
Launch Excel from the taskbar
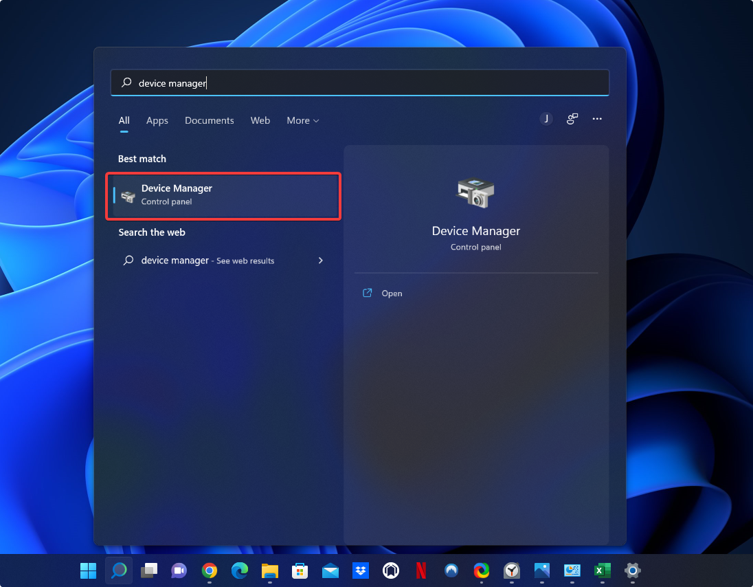(603, 571)
